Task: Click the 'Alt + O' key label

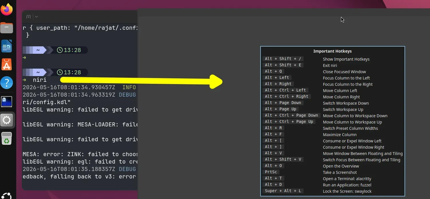Action: point(273,166)
